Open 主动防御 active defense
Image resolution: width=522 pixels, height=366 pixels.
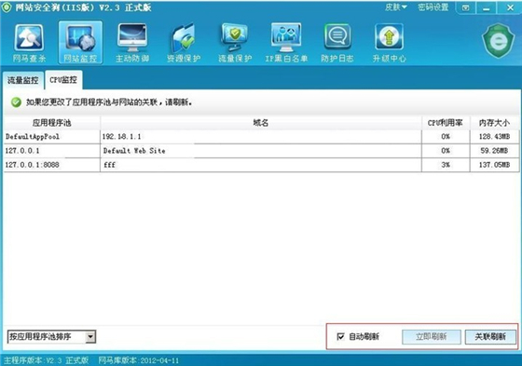132,43
